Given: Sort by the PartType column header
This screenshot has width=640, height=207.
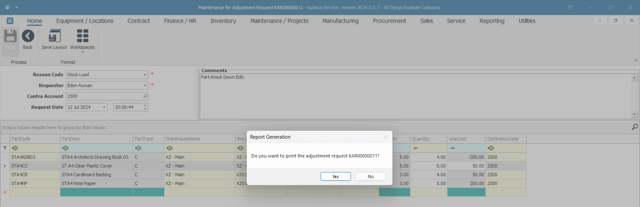Looking at the screenshot, I should click(x=149, y=139).
